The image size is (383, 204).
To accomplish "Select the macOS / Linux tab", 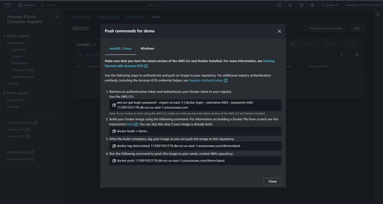I will point(120,48).
